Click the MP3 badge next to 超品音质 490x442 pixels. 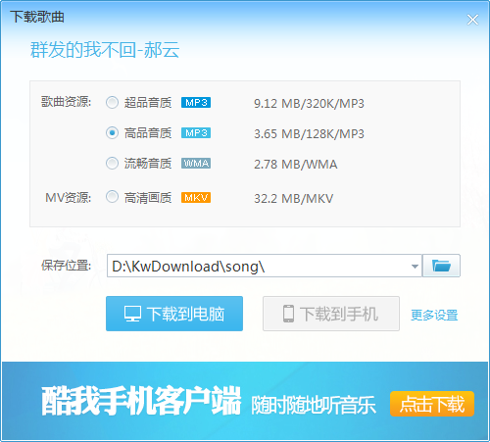pos(196,103)
